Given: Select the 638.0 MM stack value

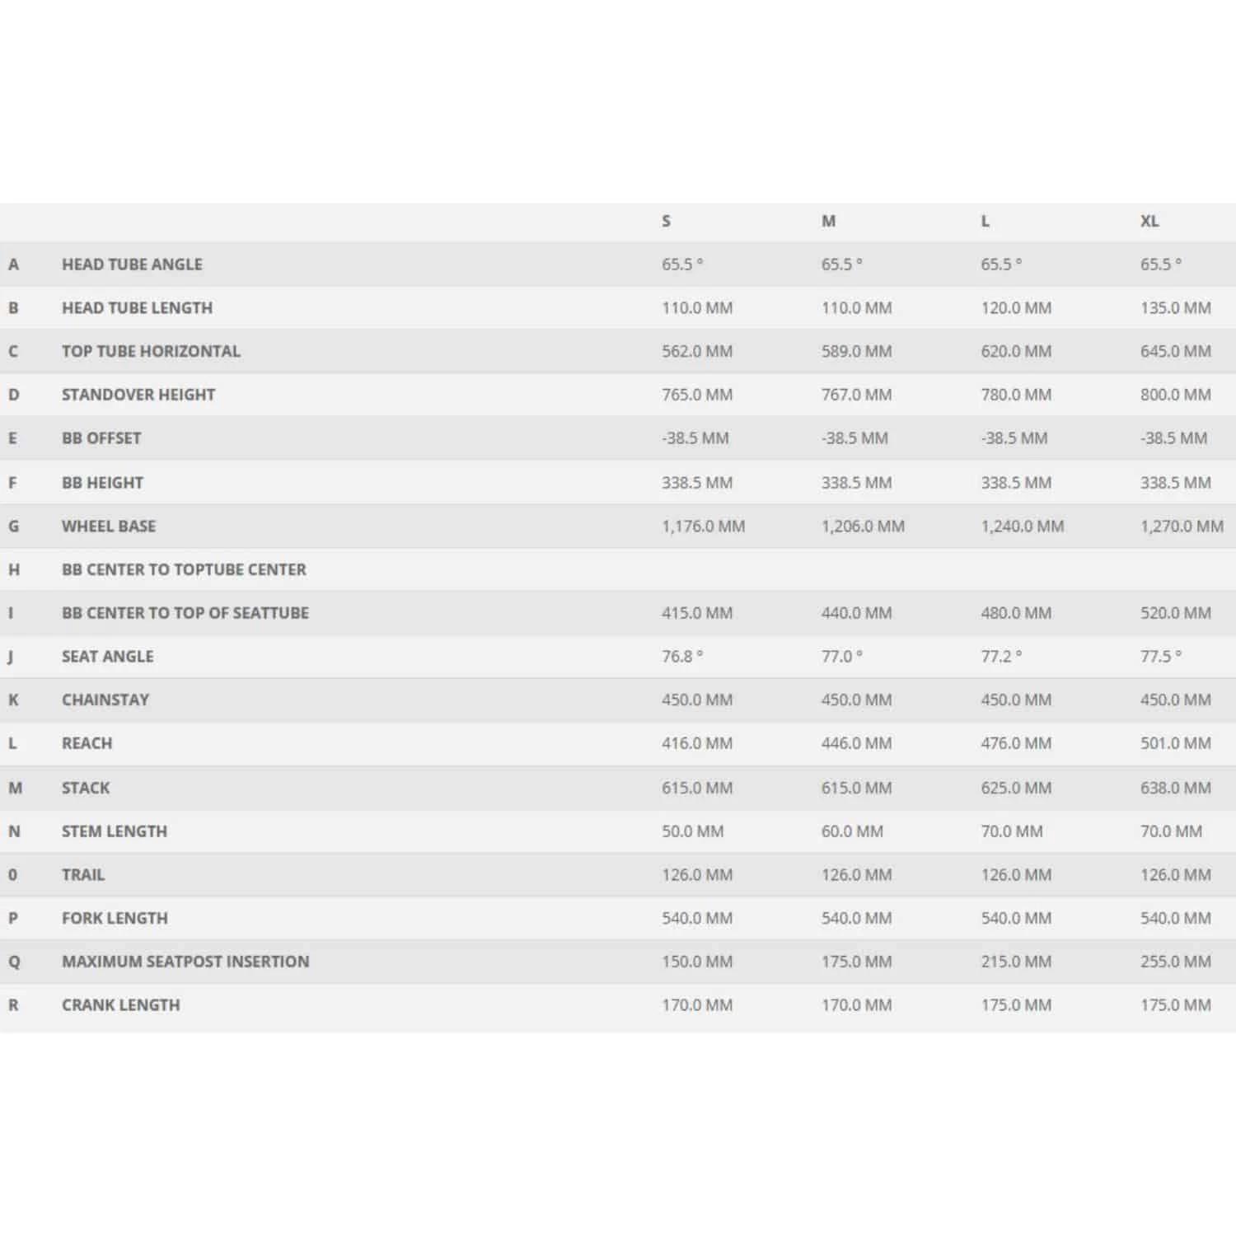Looking at the screenshot, I should pyautogui.click(x=1175, y=788).
